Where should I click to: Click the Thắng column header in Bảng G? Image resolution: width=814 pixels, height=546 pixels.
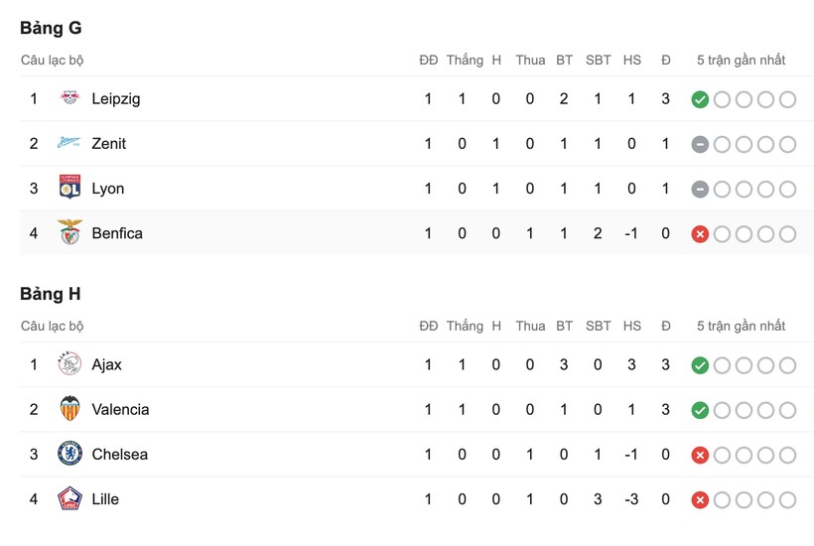[465, 60]
